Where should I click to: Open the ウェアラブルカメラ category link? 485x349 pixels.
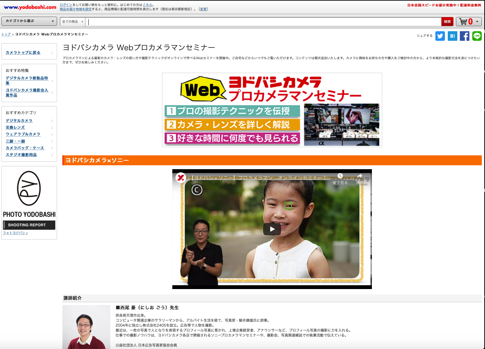click(x=23, y=134)
